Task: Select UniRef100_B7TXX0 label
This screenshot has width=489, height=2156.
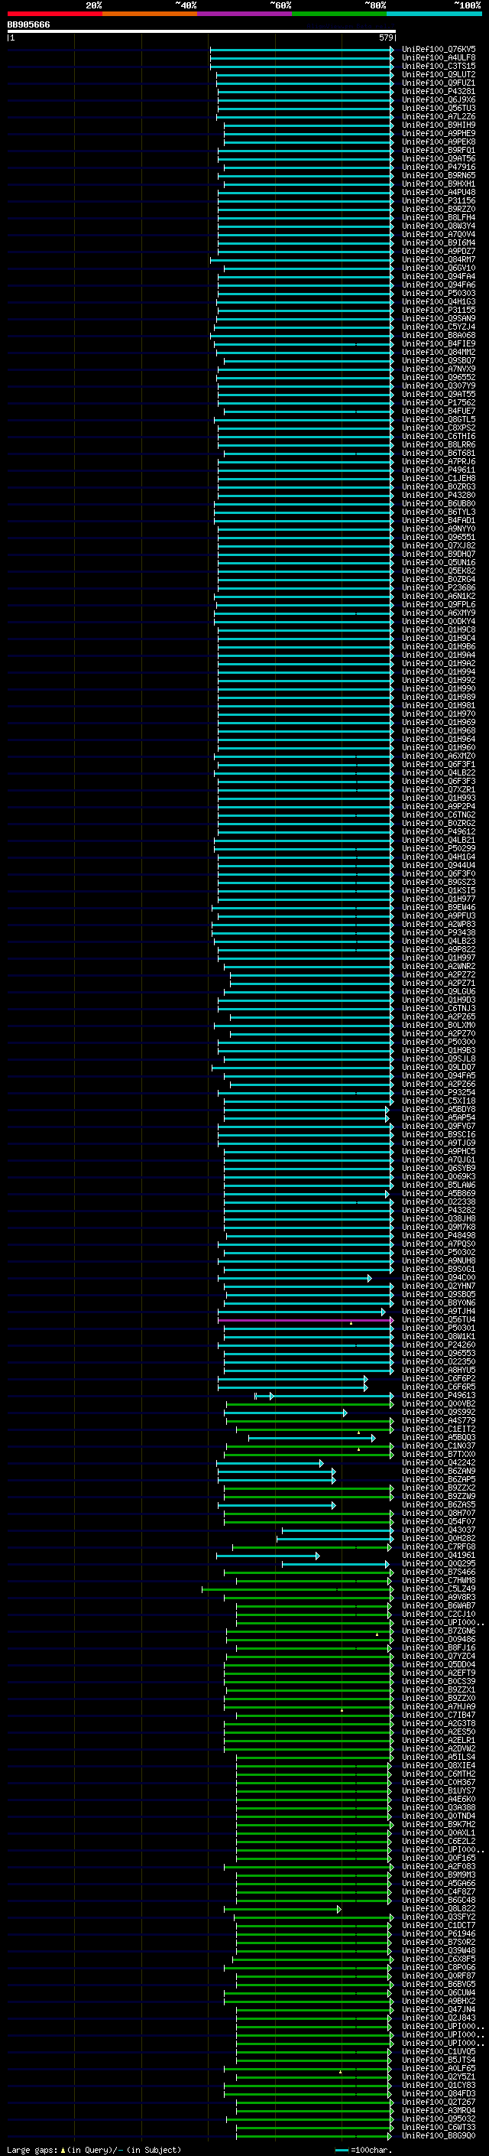Action: pos(439,1455)
